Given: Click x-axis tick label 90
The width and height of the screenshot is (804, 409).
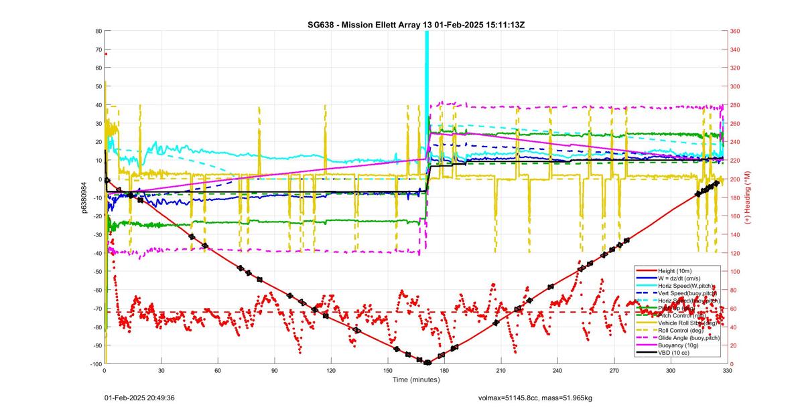Looking at the screenshot, I should click(274, 370).
